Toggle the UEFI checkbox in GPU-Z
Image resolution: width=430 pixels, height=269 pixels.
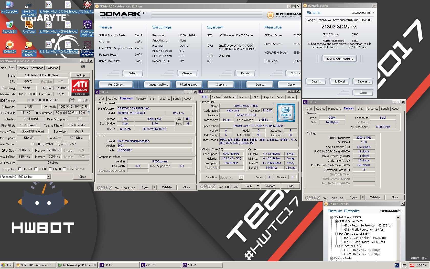(79, 100)
